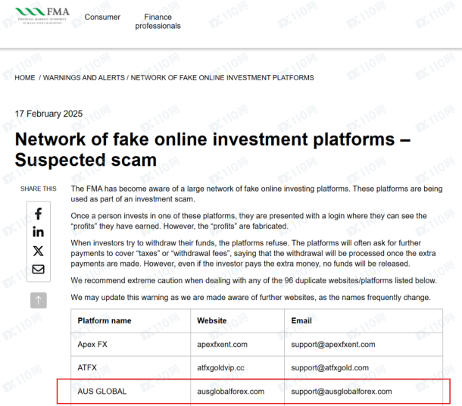Click the Network of Fake Online Investment Platforms breadcrumb
The height and width of the screenshot is (406, 462).
click(x=222, y=78)
